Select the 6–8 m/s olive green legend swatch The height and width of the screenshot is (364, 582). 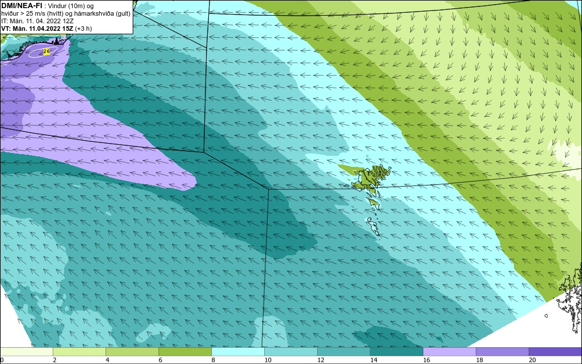pos(185,351)
